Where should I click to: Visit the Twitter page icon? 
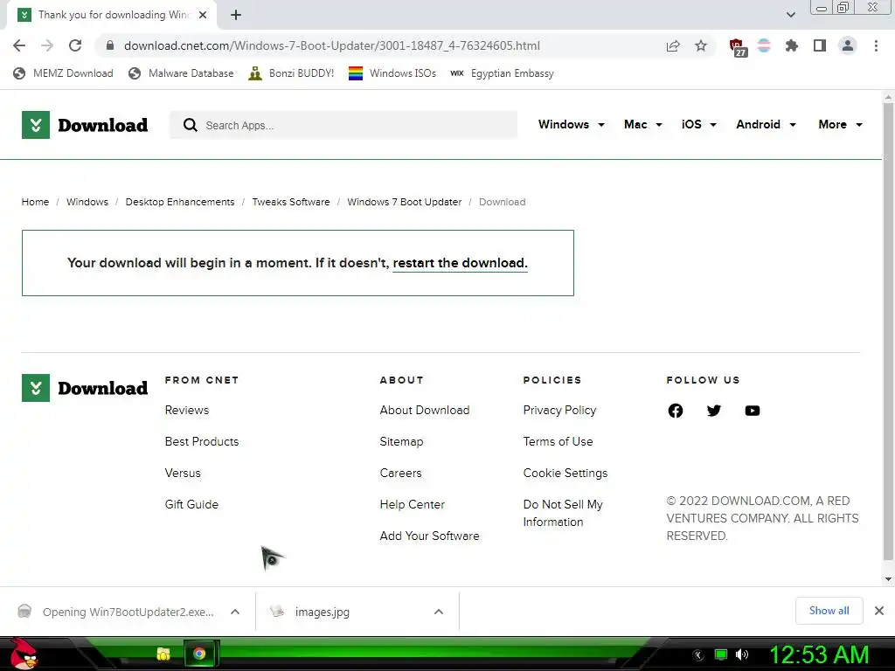click(x=713, y=411)
